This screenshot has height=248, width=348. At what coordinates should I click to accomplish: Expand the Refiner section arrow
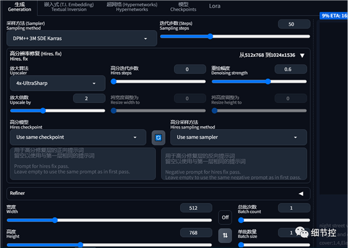[301, 194]
